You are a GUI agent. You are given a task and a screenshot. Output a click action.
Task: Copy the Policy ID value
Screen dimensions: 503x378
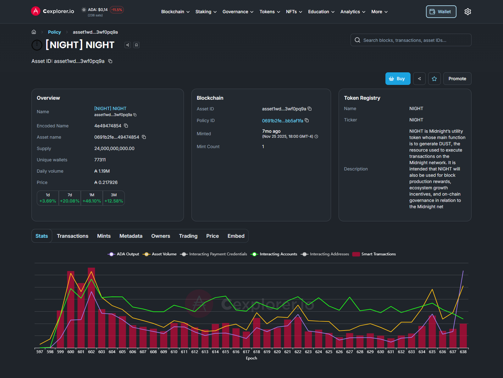coord(307,120)
